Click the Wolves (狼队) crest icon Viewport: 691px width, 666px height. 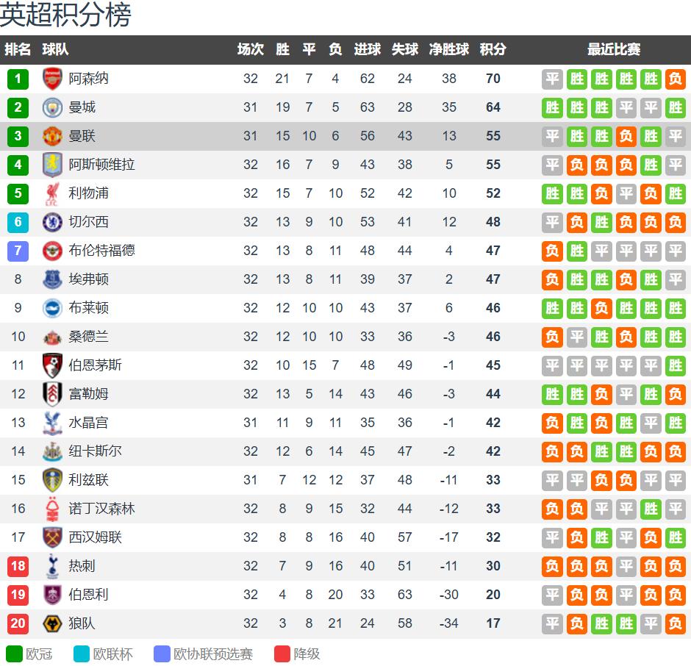(x=53, y=623)
